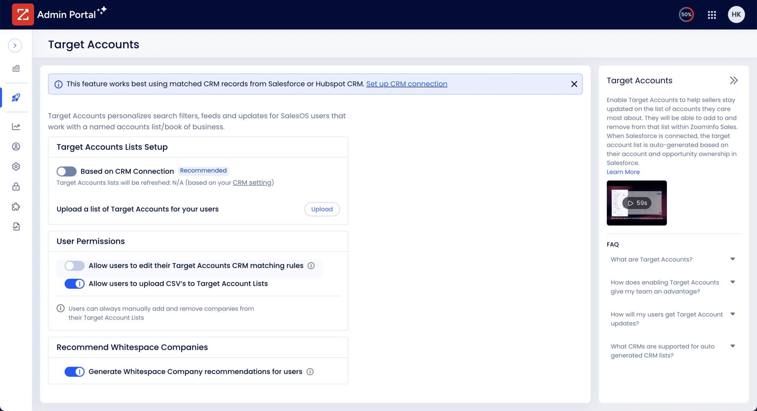Open the user profile sidebar icon
757x411 pixels.
click(16, 146)
